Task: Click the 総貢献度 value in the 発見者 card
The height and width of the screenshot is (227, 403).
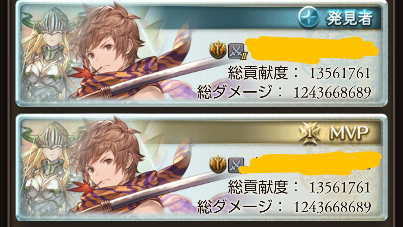Action: point(340,74)
